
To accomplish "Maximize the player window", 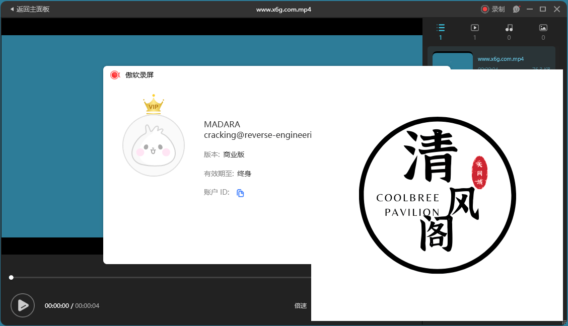I will [543, 9].
